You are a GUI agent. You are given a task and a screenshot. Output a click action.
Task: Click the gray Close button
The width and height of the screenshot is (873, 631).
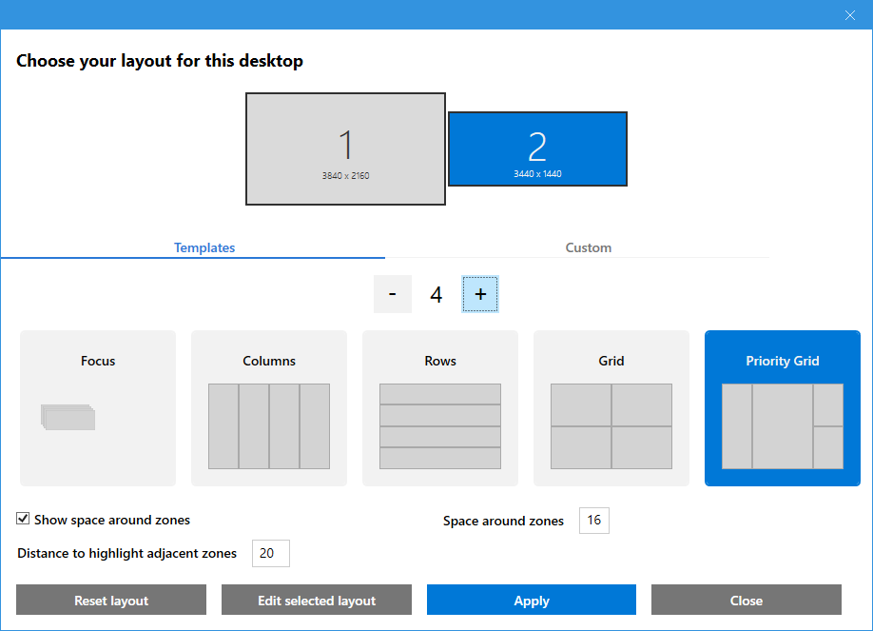[747, 601]
